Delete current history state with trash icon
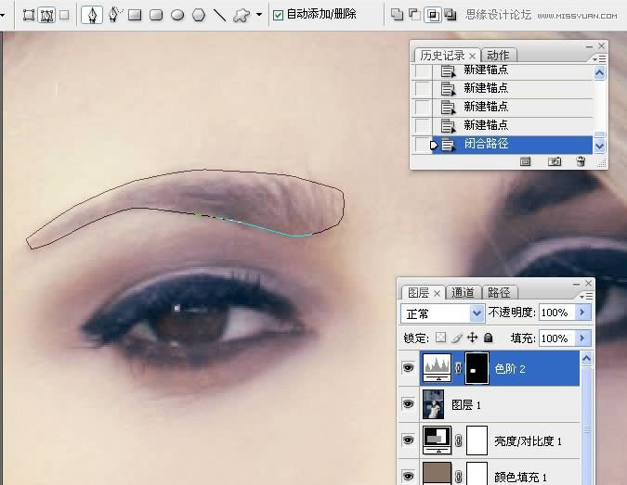Viewport: 627px width, 485px height. [x=581, y=161]
